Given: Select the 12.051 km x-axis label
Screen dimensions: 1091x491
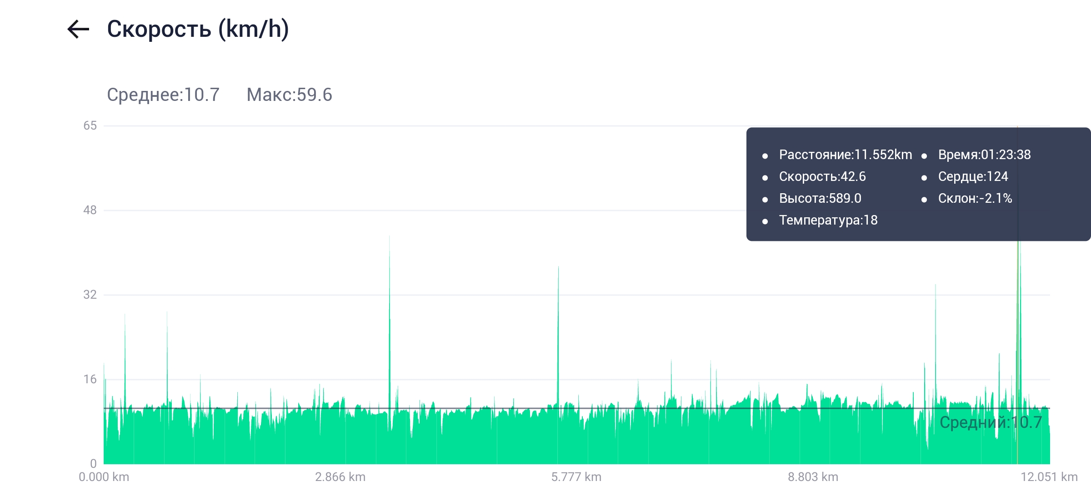Looking at the screenshot, I should click(x=1049, y=477).
